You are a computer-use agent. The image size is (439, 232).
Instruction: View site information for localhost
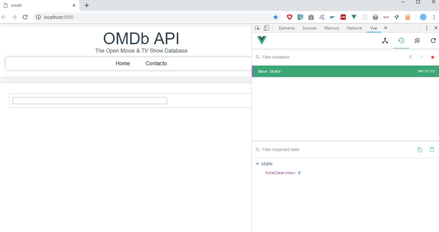(39, 17)
